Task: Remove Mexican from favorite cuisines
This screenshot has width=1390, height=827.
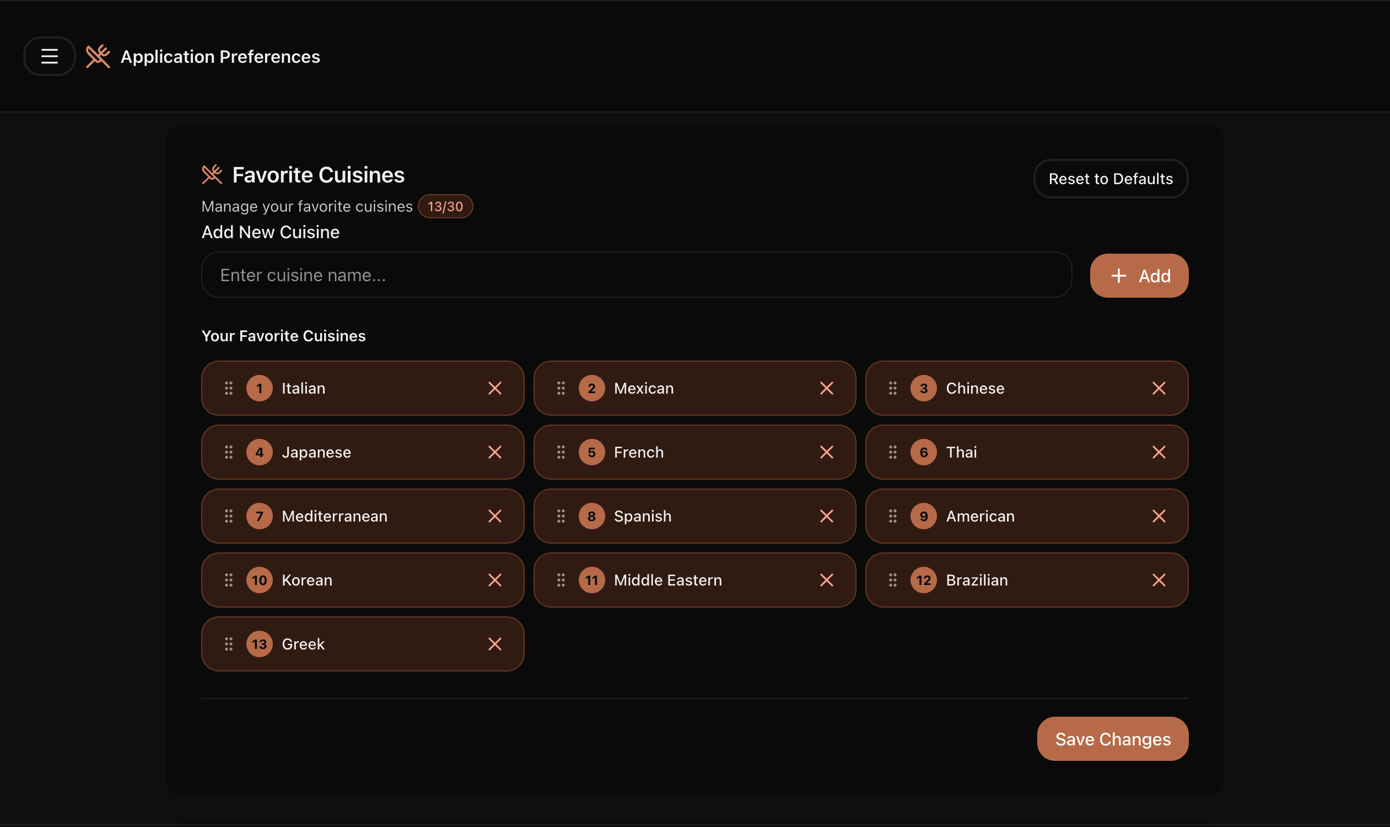Action: tap(826, 388)
